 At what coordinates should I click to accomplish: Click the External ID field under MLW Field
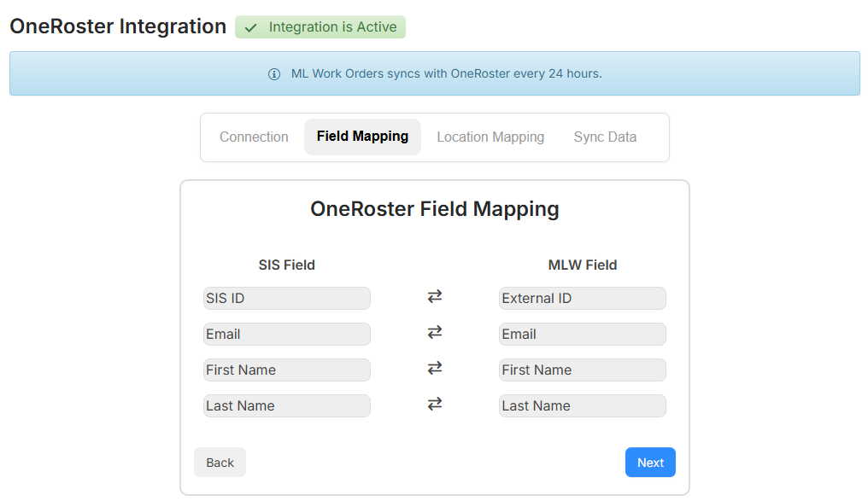tap(582, 298)
